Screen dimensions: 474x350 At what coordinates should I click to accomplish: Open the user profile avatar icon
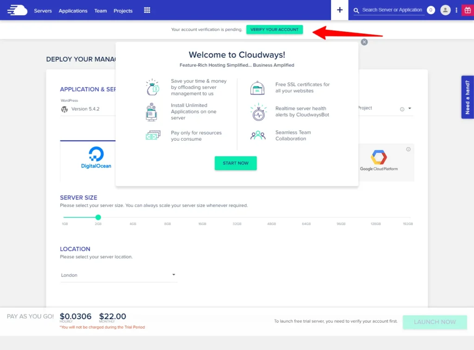pyautogui.click(x=445, y=10)
